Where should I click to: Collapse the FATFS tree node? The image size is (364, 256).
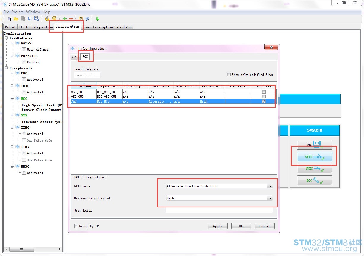(x=12, y=43)
